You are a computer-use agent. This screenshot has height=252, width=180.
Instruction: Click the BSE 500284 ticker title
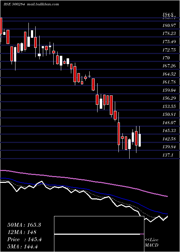click(14, 4)
